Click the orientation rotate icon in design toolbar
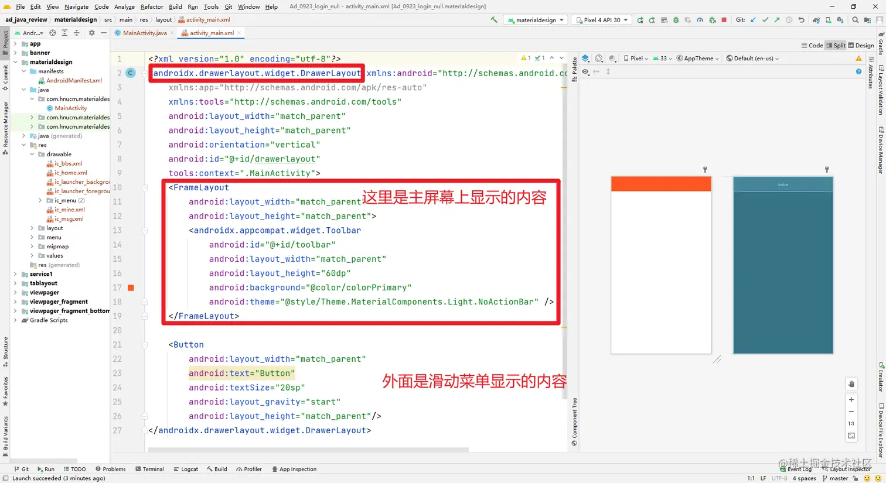The width and height of the screenshot is (886, 483). 599,59
